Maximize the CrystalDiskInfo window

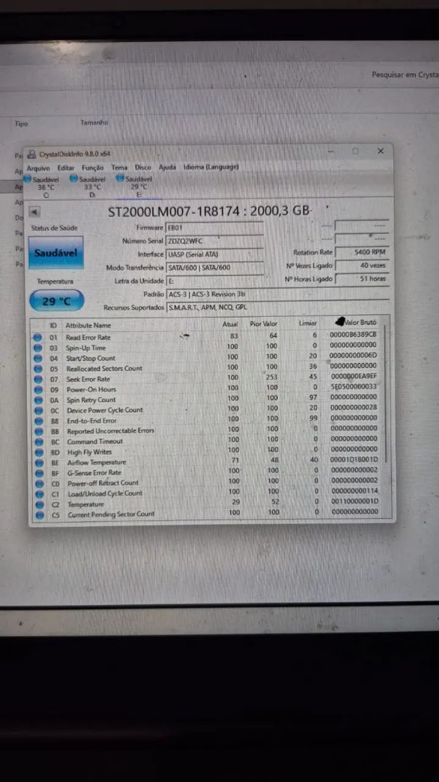coord(355,151)
